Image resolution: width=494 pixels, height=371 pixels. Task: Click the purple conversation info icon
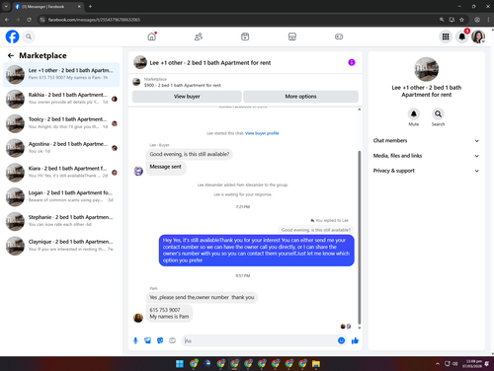tap(352, 62)
